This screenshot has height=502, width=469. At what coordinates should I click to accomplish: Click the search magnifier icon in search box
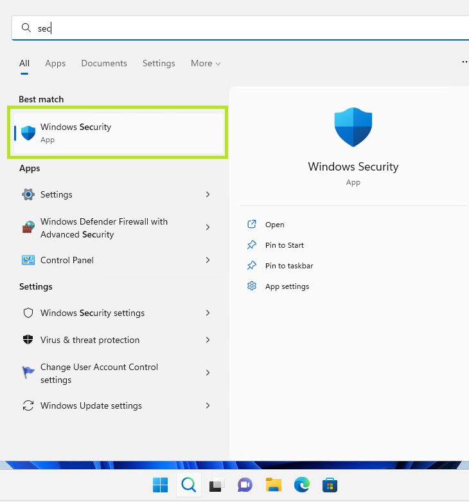point(26,28)
